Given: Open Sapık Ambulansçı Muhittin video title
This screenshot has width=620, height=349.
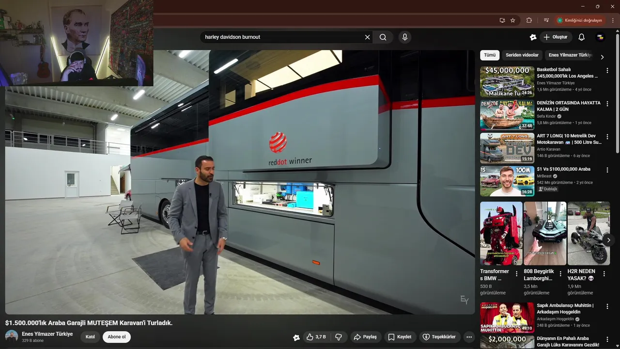Looking at the screenshot, I should click(565, 309).
